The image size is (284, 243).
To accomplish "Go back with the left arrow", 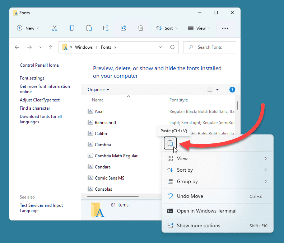I will pyautogui.click(x=17, y=47).
